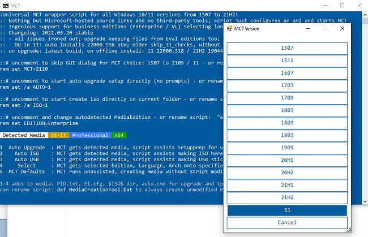This screenshot has width=368, height=237.
Task: Click the 1709 version button
Action: (287, 98)
